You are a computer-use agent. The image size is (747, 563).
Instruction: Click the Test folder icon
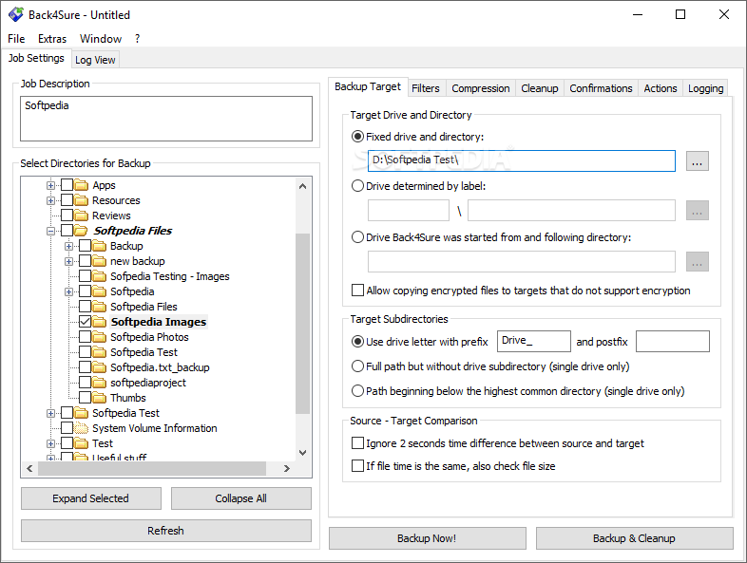pos(82,443)
